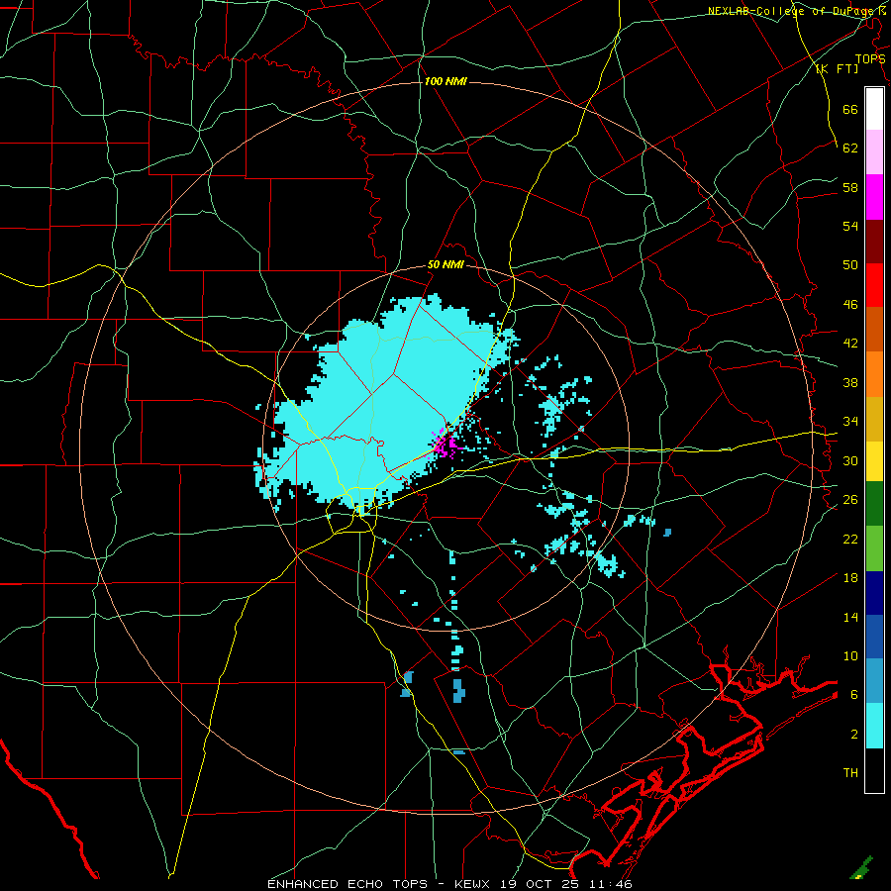Click the KEWX radar site identifier
This screenshot has width=891, height=891.
point(474,884)
